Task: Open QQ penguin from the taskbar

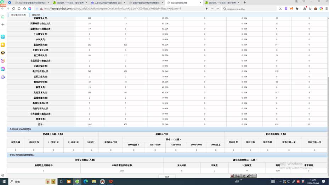Action: [102, 181]
